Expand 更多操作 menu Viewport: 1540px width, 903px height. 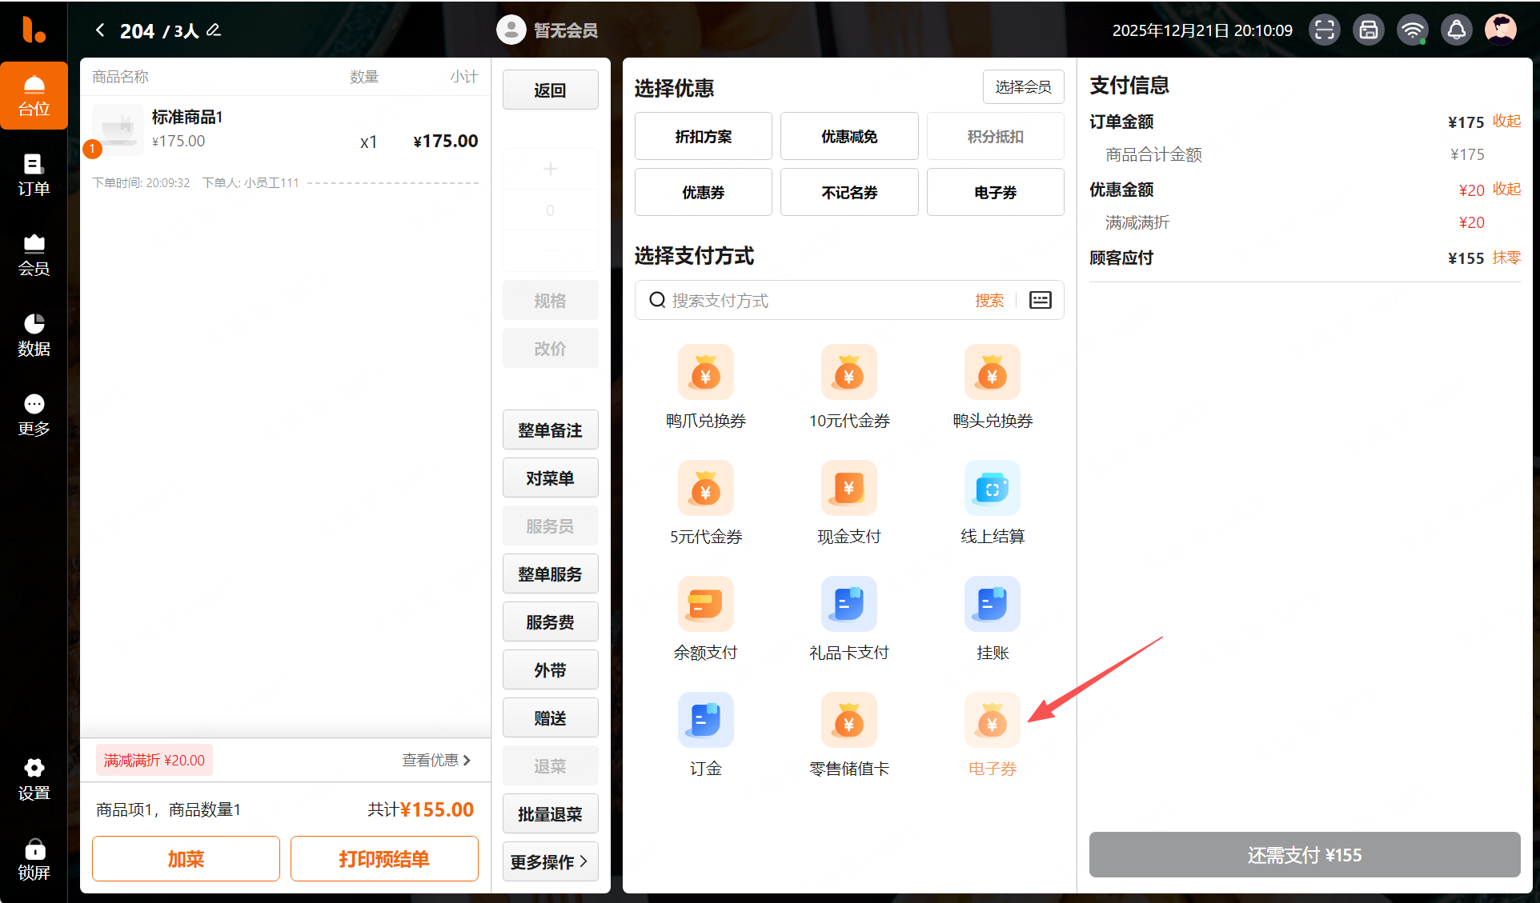[x=550, y=861]
